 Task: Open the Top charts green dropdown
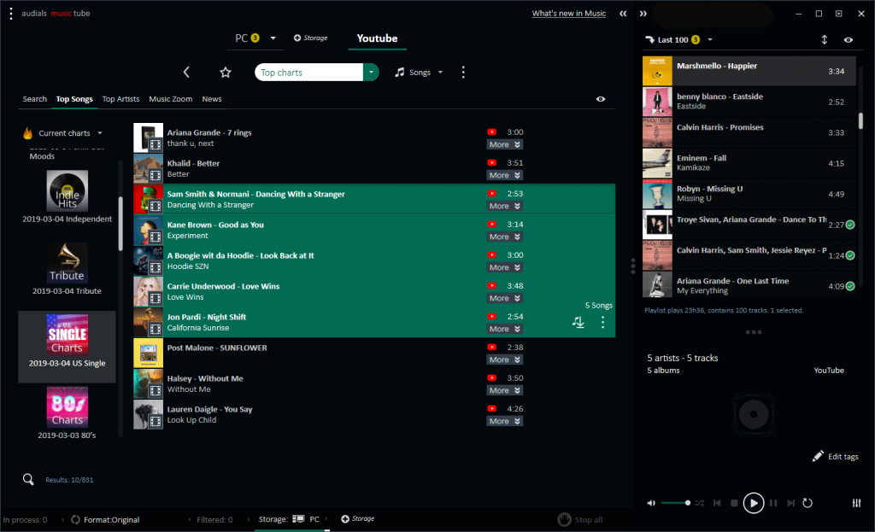371,72
